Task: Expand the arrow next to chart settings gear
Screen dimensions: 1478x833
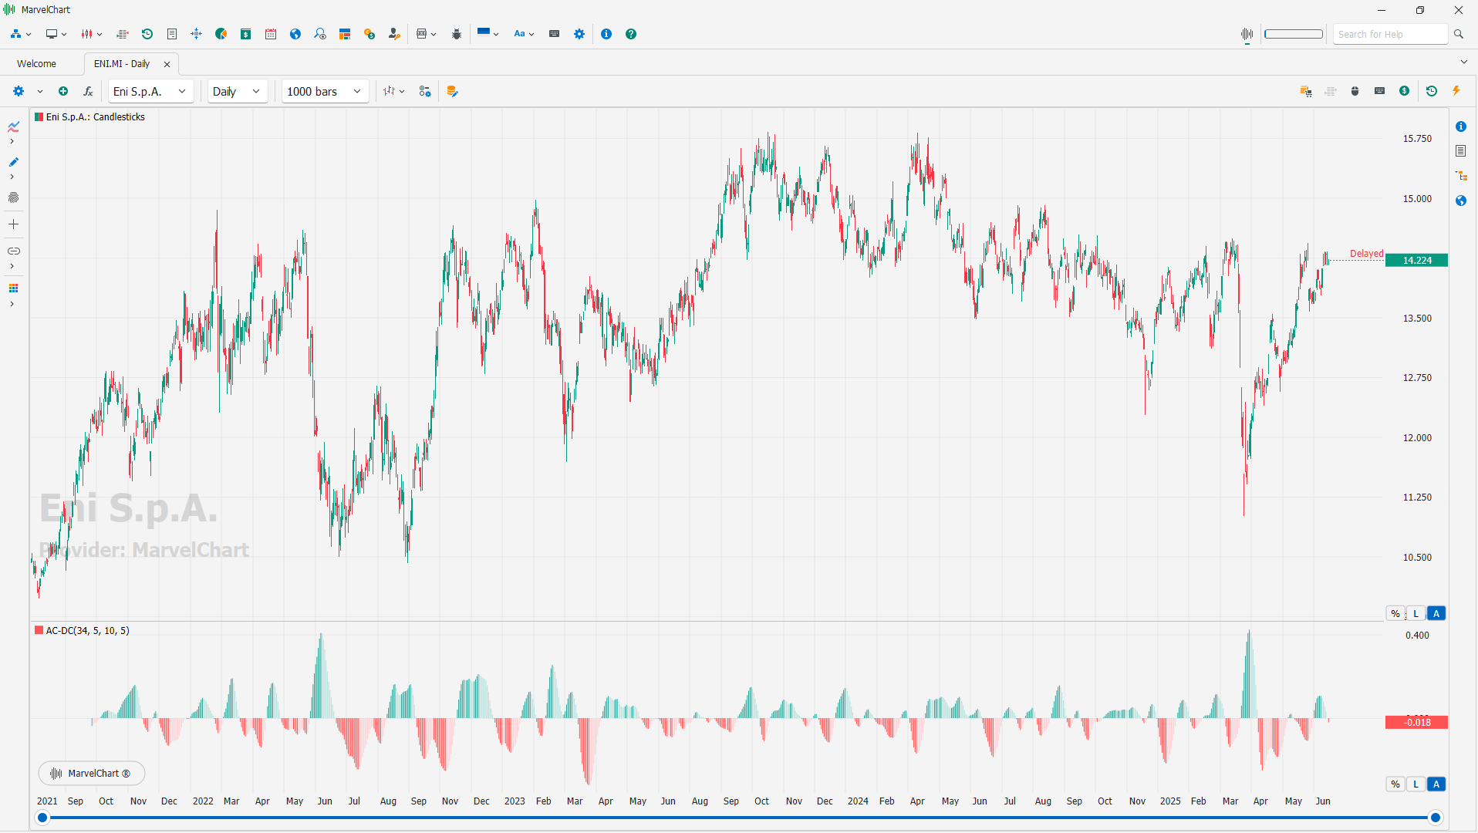Action: (x=40, y=91)
